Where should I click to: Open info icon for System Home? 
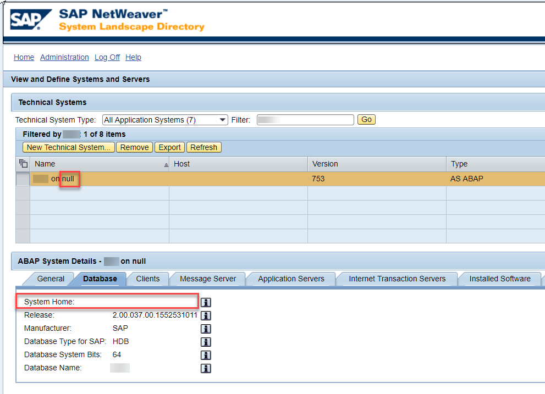pos(206,302)
